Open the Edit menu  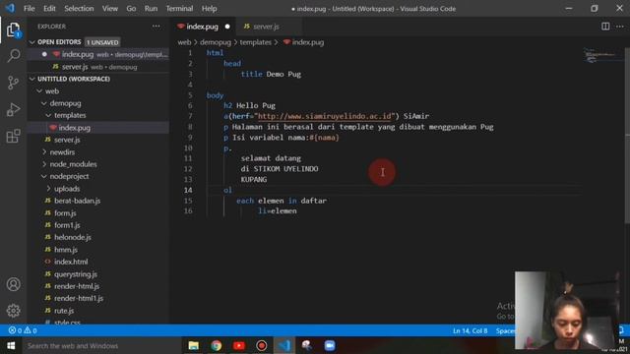click(49, 9)
